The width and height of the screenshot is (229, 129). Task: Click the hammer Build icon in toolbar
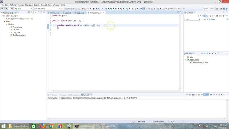3,9
